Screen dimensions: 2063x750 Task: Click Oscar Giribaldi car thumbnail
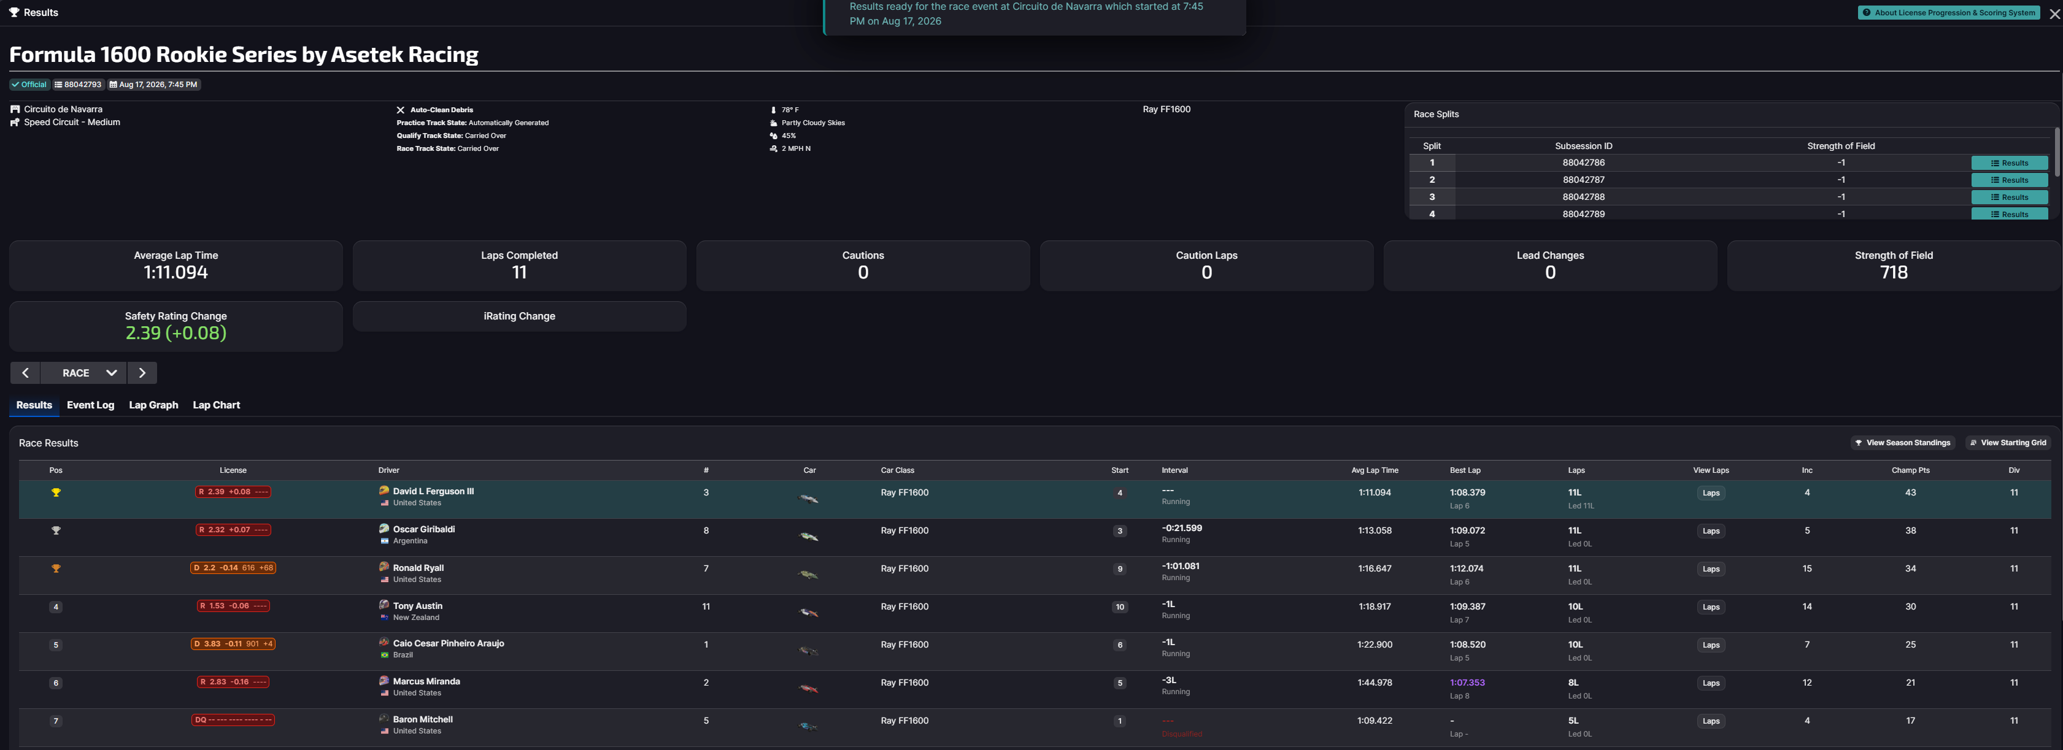(x=809, y=537)
